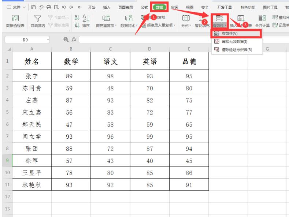Click the Undo arrow icon
The height and width of the screenshot is (217, 289).
click(x=64, y=7)
